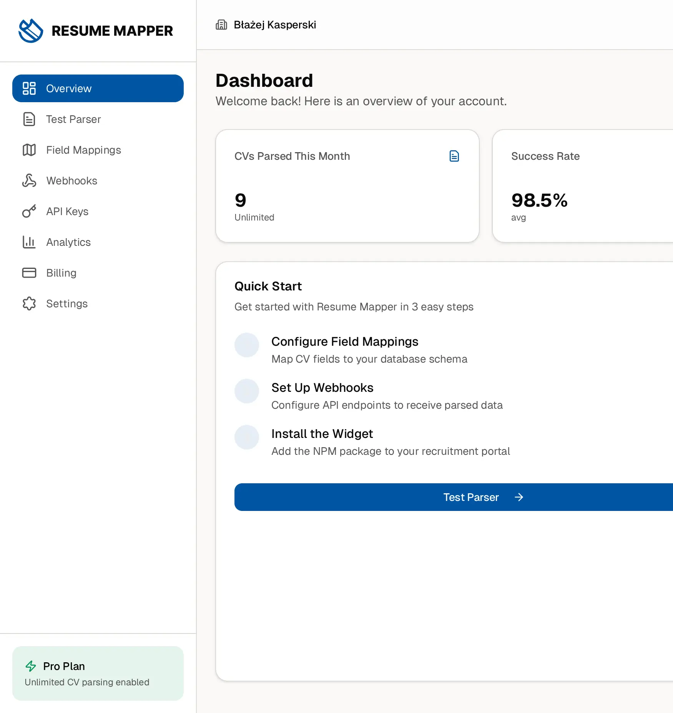Screen dimensions: 673x713
Task: Open the Success Rate card
Action: 582,186
